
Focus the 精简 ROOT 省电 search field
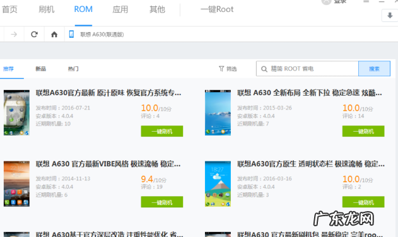(x=307, y=69)
